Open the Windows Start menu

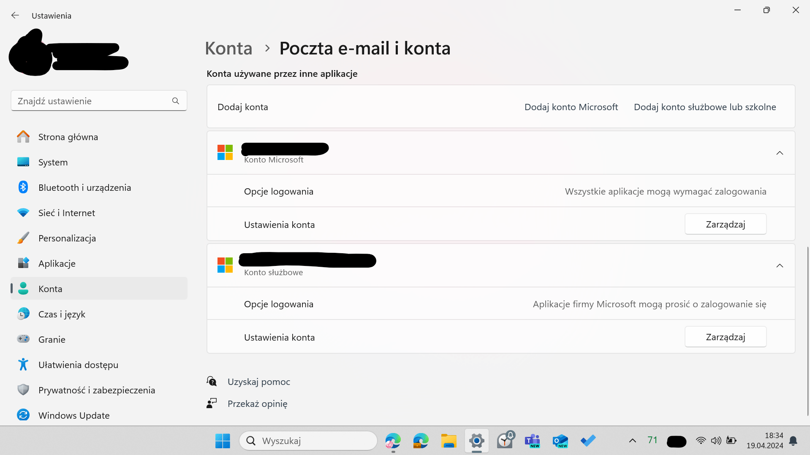click(223, 441)
